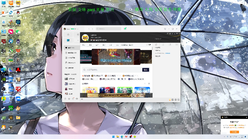Toggle the checkbox at right of tab row
The image size is (248, 139).
tap(147, 45)
